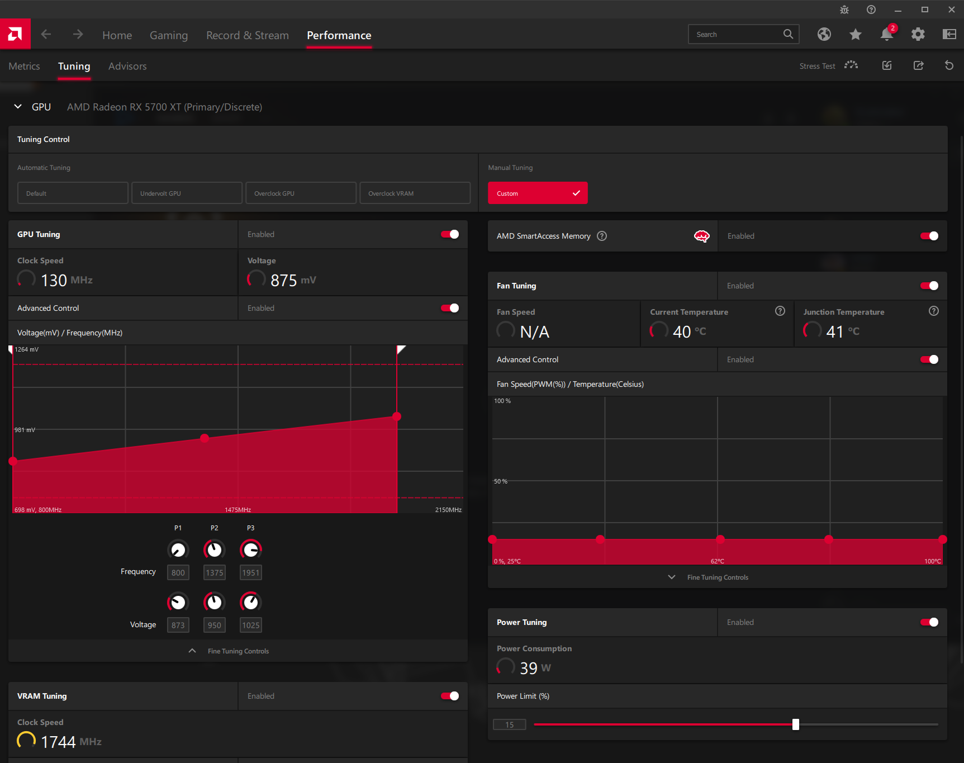Select the Undervolt GPU preset
The height and width of the screenshot is (763, 964).
click(187, 193)
